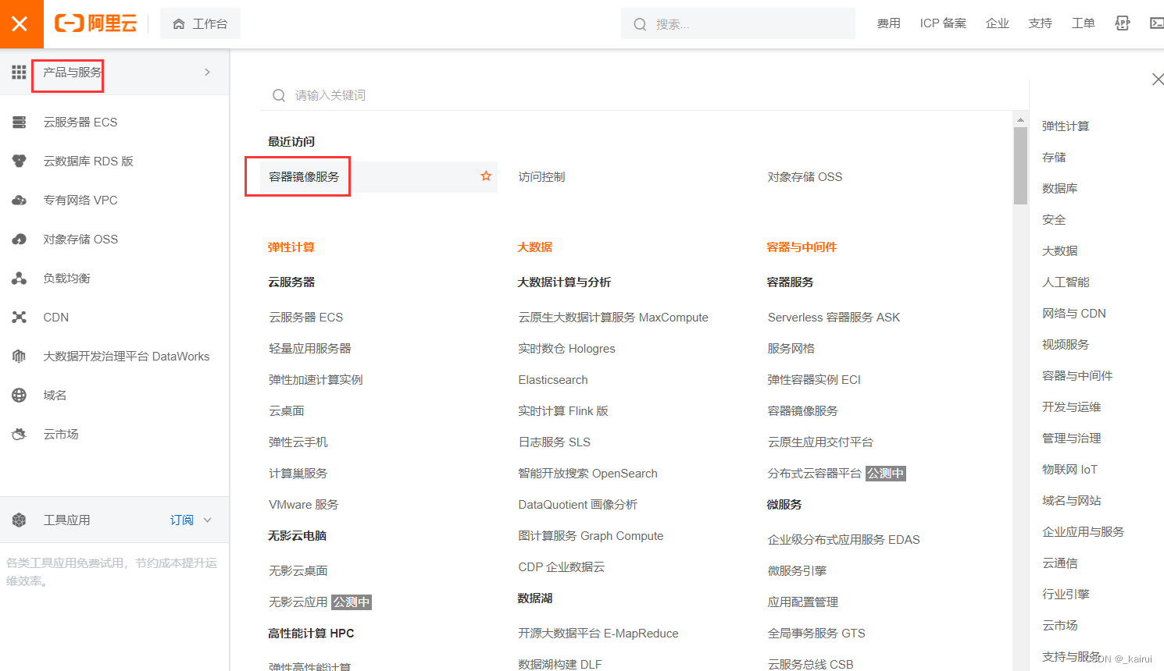Click the domain globe icon in sidebar

(20, 396)
